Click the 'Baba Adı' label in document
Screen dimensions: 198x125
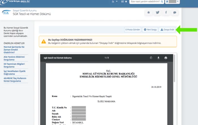tap(57, 117)
